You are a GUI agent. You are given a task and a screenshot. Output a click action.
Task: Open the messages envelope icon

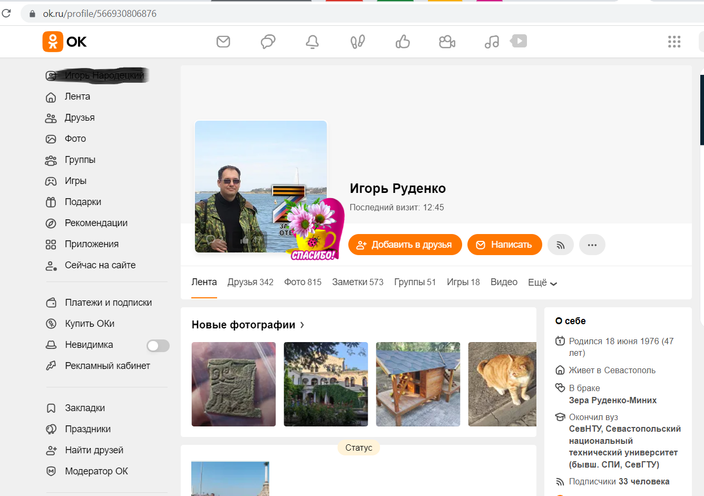click(223, 41)
